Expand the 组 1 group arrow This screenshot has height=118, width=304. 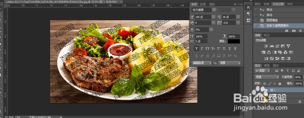coord(262,90)
